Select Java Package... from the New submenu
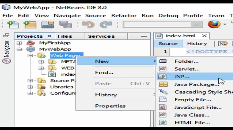 click(195, 84)
